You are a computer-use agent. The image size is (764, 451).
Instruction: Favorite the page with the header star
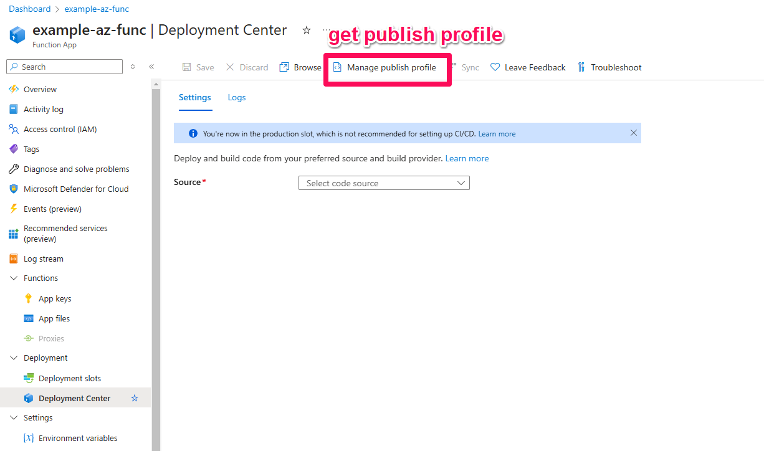click(307, 30)
